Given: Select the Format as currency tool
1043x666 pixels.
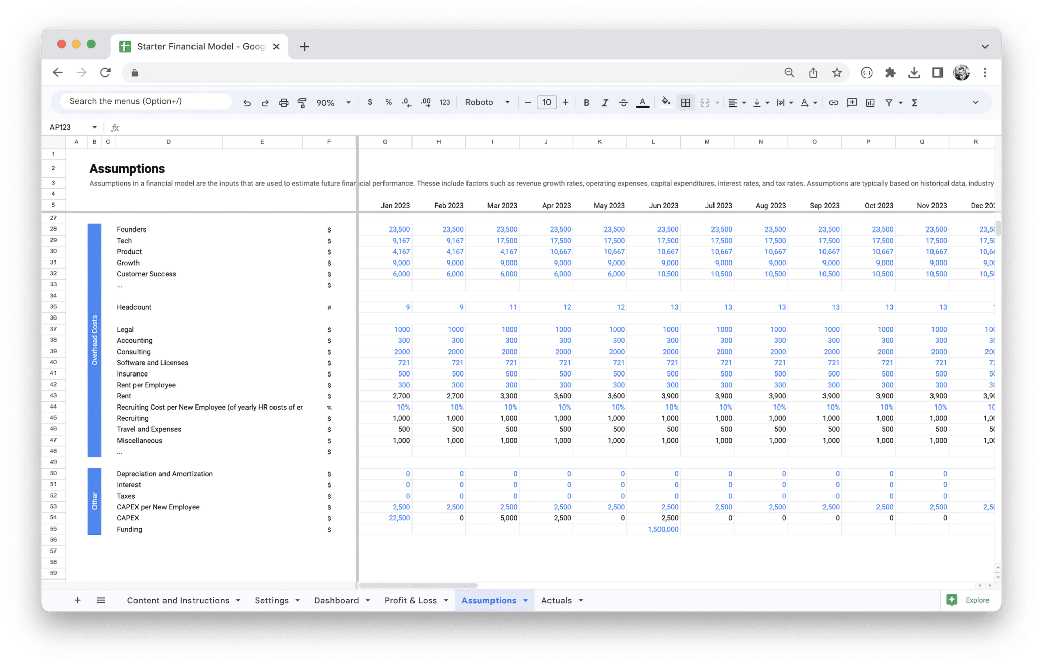Looking at the screenshot, I should coord(370,102).
